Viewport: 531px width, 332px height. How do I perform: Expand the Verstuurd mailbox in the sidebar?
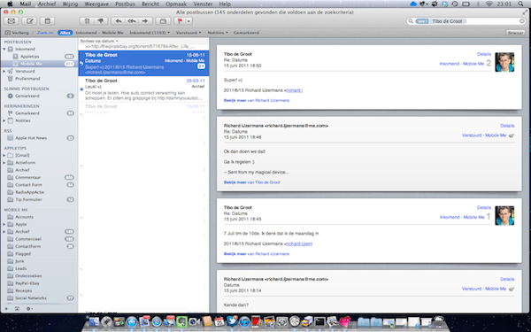(4, 72)
